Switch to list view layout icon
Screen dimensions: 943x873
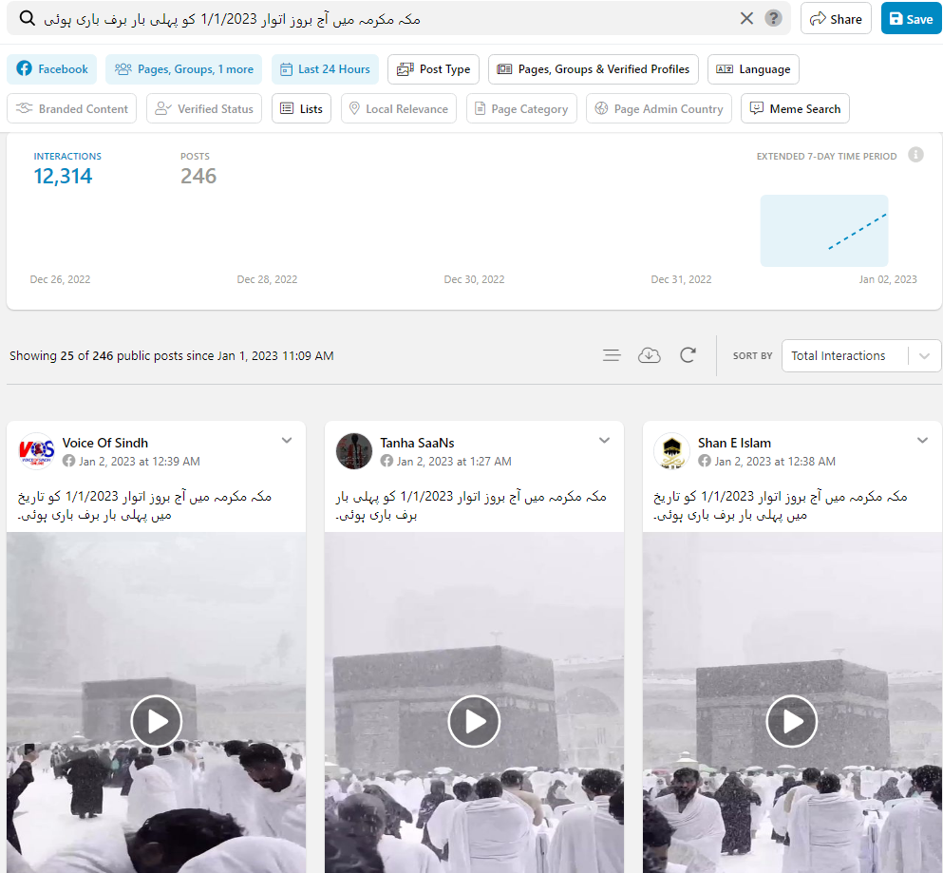[612, 355]
